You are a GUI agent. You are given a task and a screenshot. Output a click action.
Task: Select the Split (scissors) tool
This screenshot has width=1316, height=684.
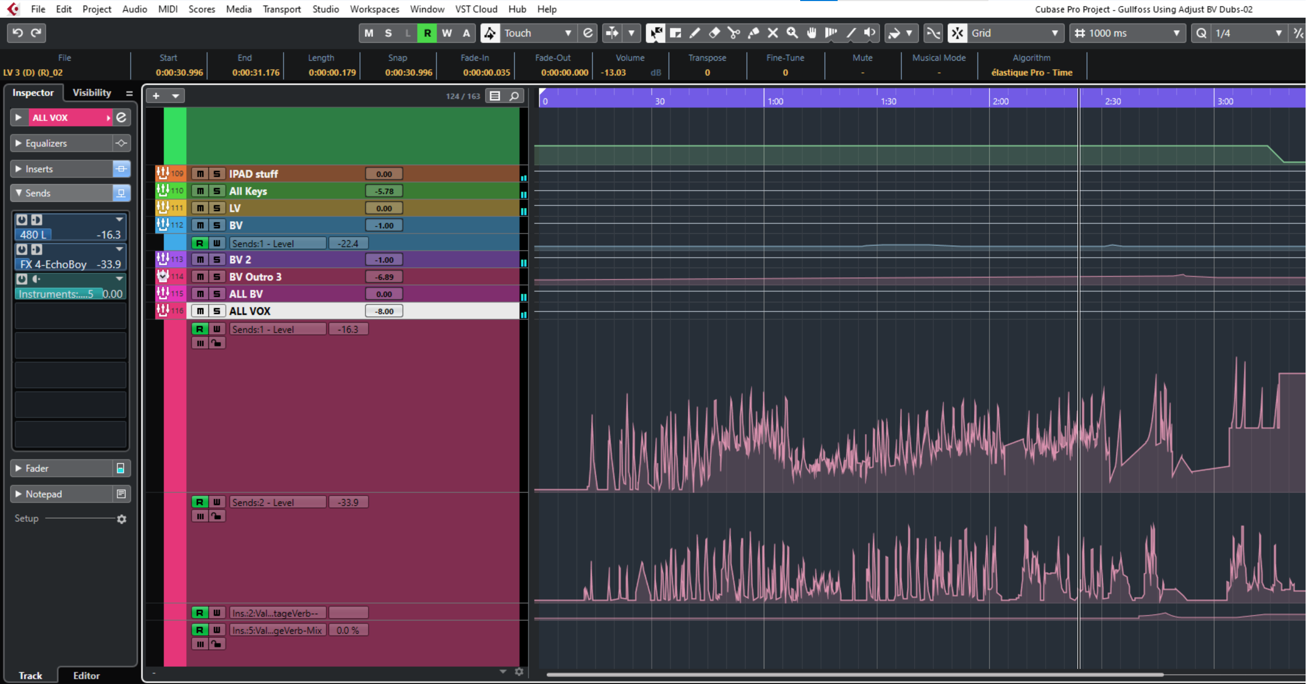point(734,33)
